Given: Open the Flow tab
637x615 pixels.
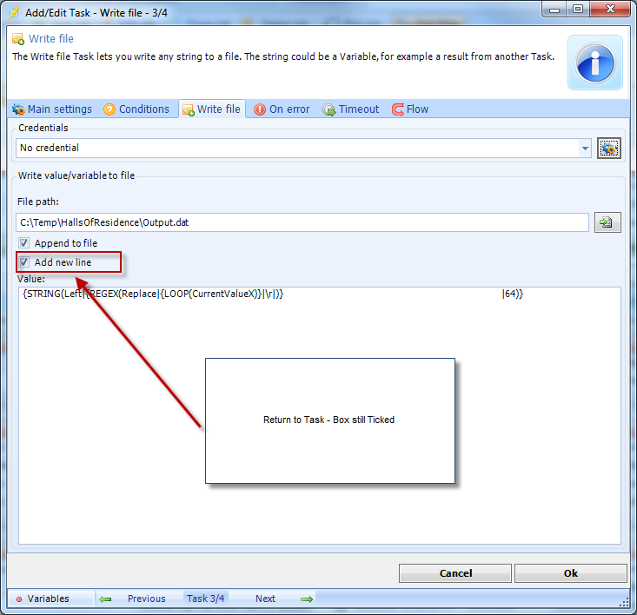Looking at the screenshot, I should click(410, 109).
